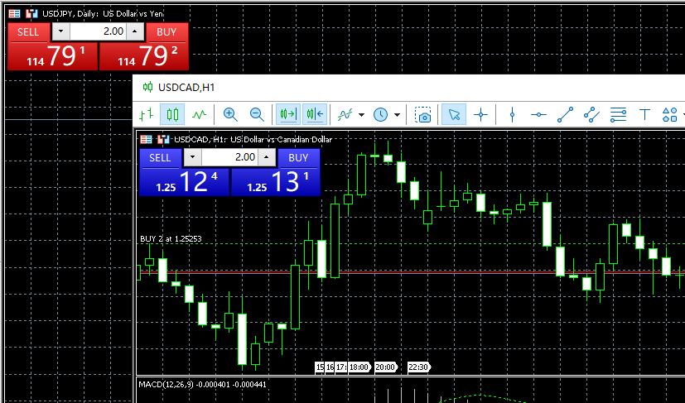Viewport: 685px width, 403px height.
Task: Select the crosshair tool
Action: tap(480, 115)
